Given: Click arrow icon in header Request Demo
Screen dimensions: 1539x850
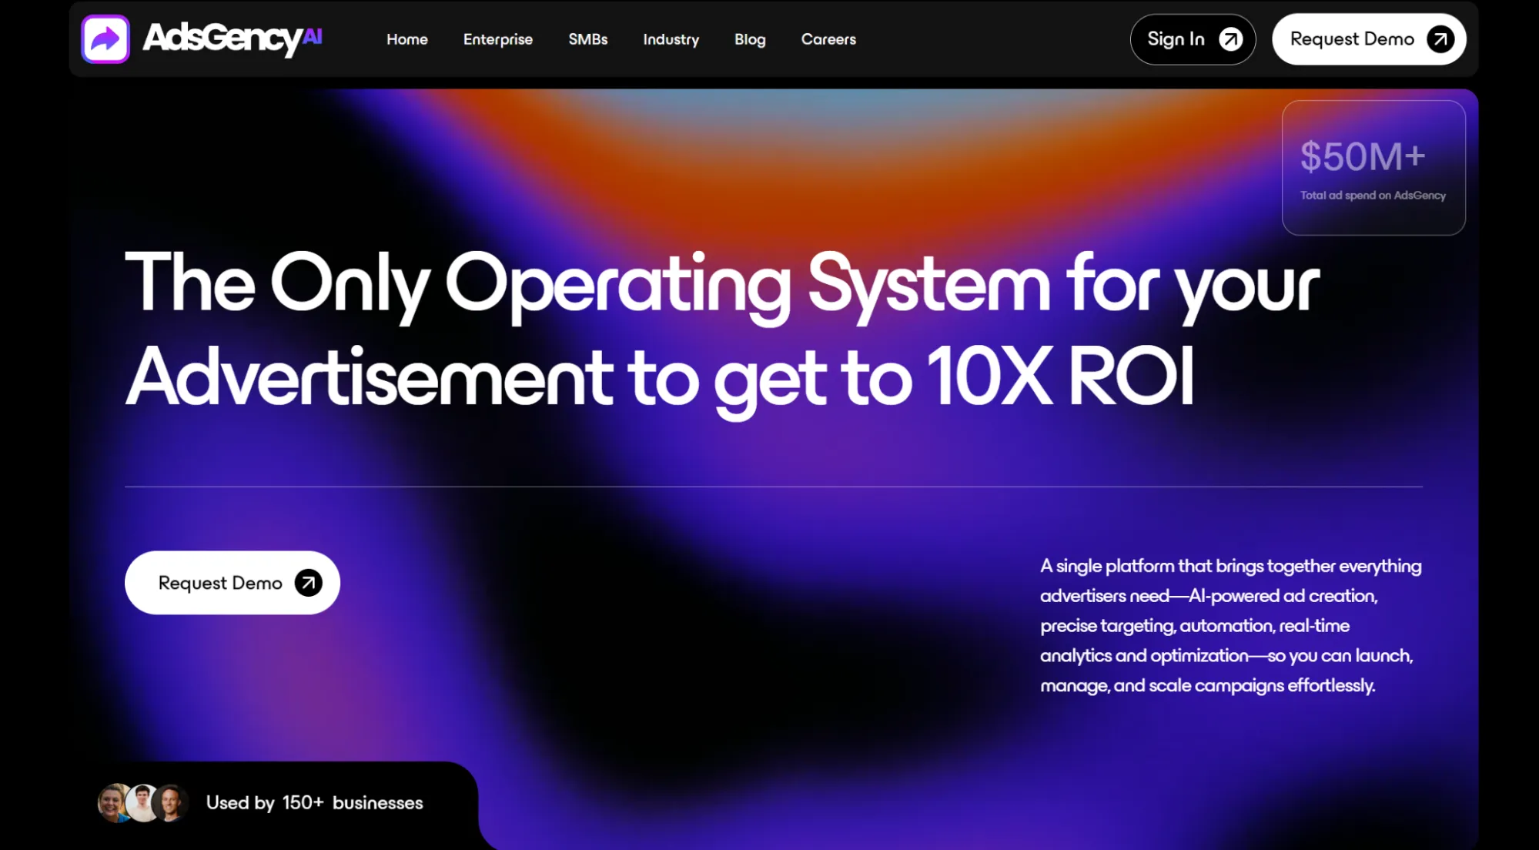Looking at the screenshot, I should [1440, 39].
